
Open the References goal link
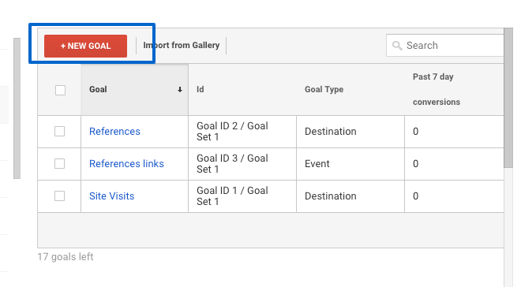(x=114, y=132)
